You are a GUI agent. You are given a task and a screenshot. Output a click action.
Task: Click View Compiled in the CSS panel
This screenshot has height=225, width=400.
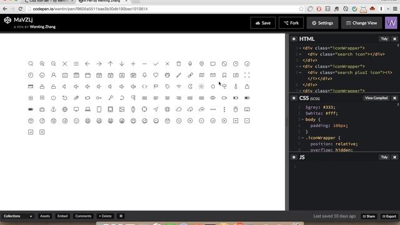(x=376, y=98)
